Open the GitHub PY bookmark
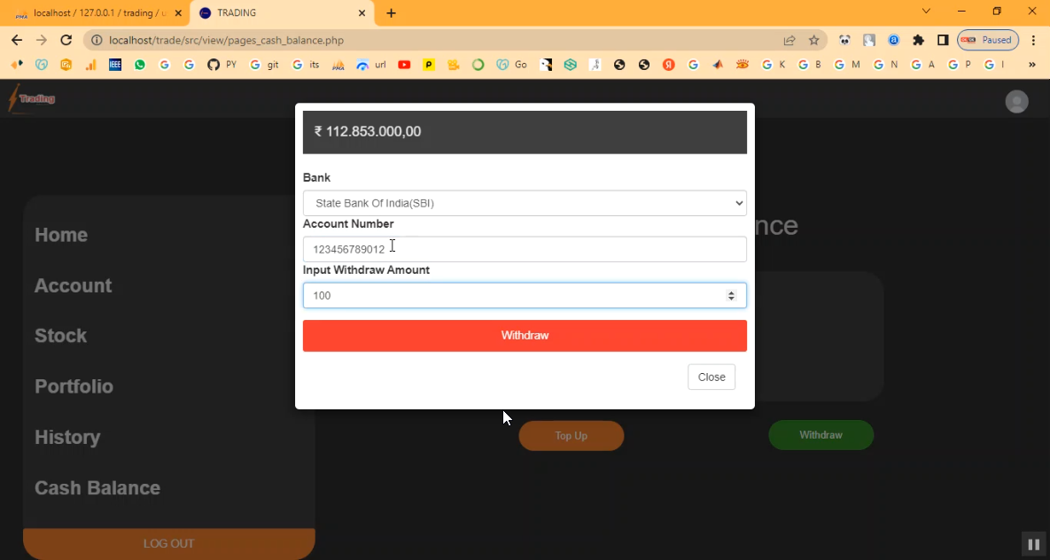This screenshot has height=560, width=1050. (x=222, y=65)
